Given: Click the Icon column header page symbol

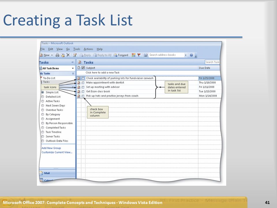Looking at the screenshot, I should (x=79, y=68).
